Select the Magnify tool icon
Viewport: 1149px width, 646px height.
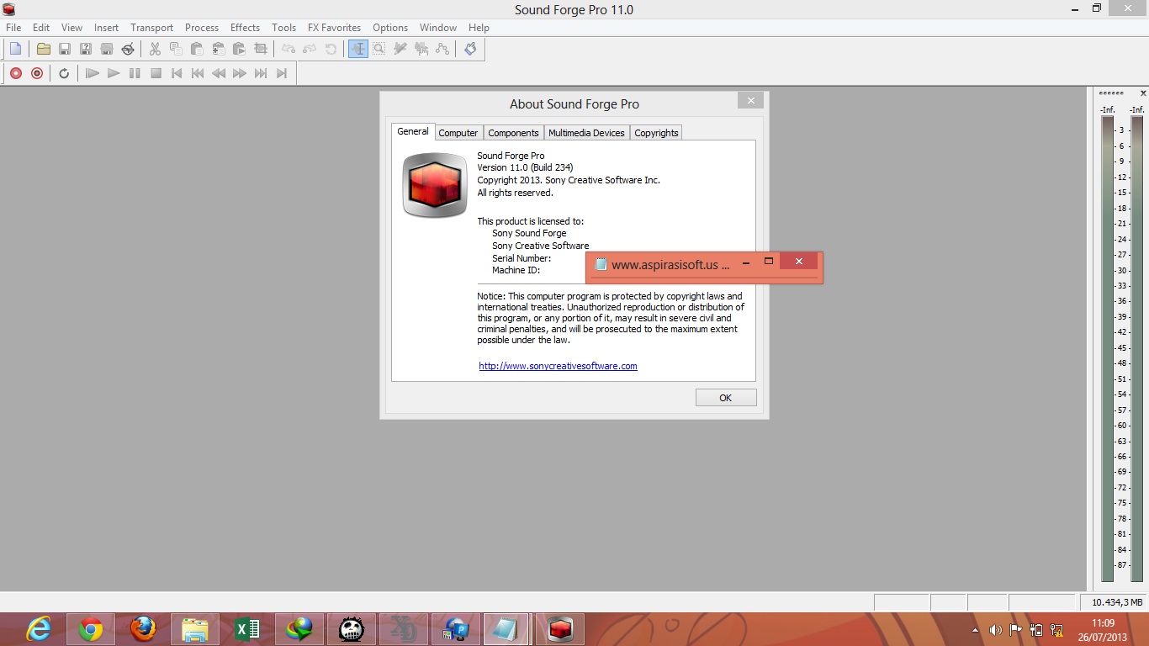[x=379, y=49]
